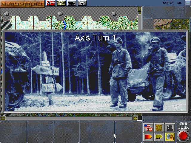
Task: Click the US and German flags icon
Action: (x=148, y=128)
